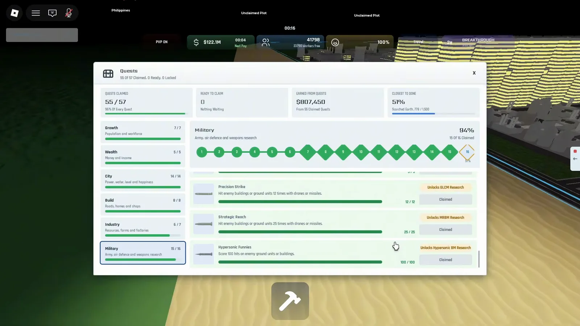Click the dollar sign money icon

[x=196, y=42]
